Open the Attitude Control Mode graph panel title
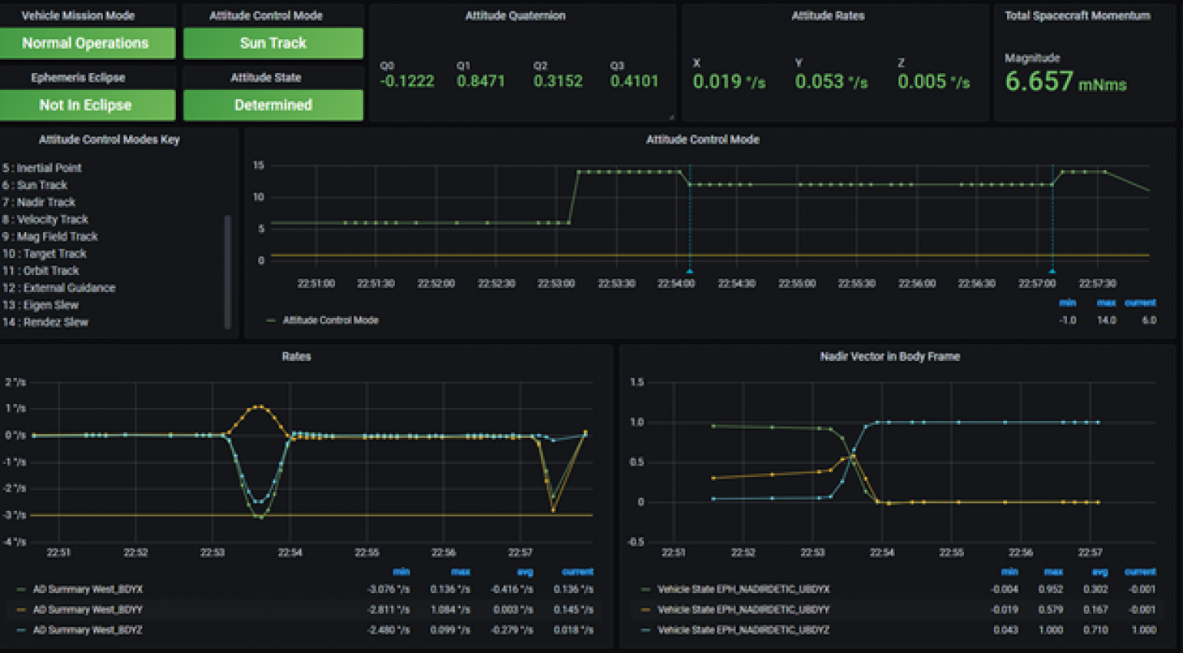This screenshot has height=653, width=1183. coord(703,140)
